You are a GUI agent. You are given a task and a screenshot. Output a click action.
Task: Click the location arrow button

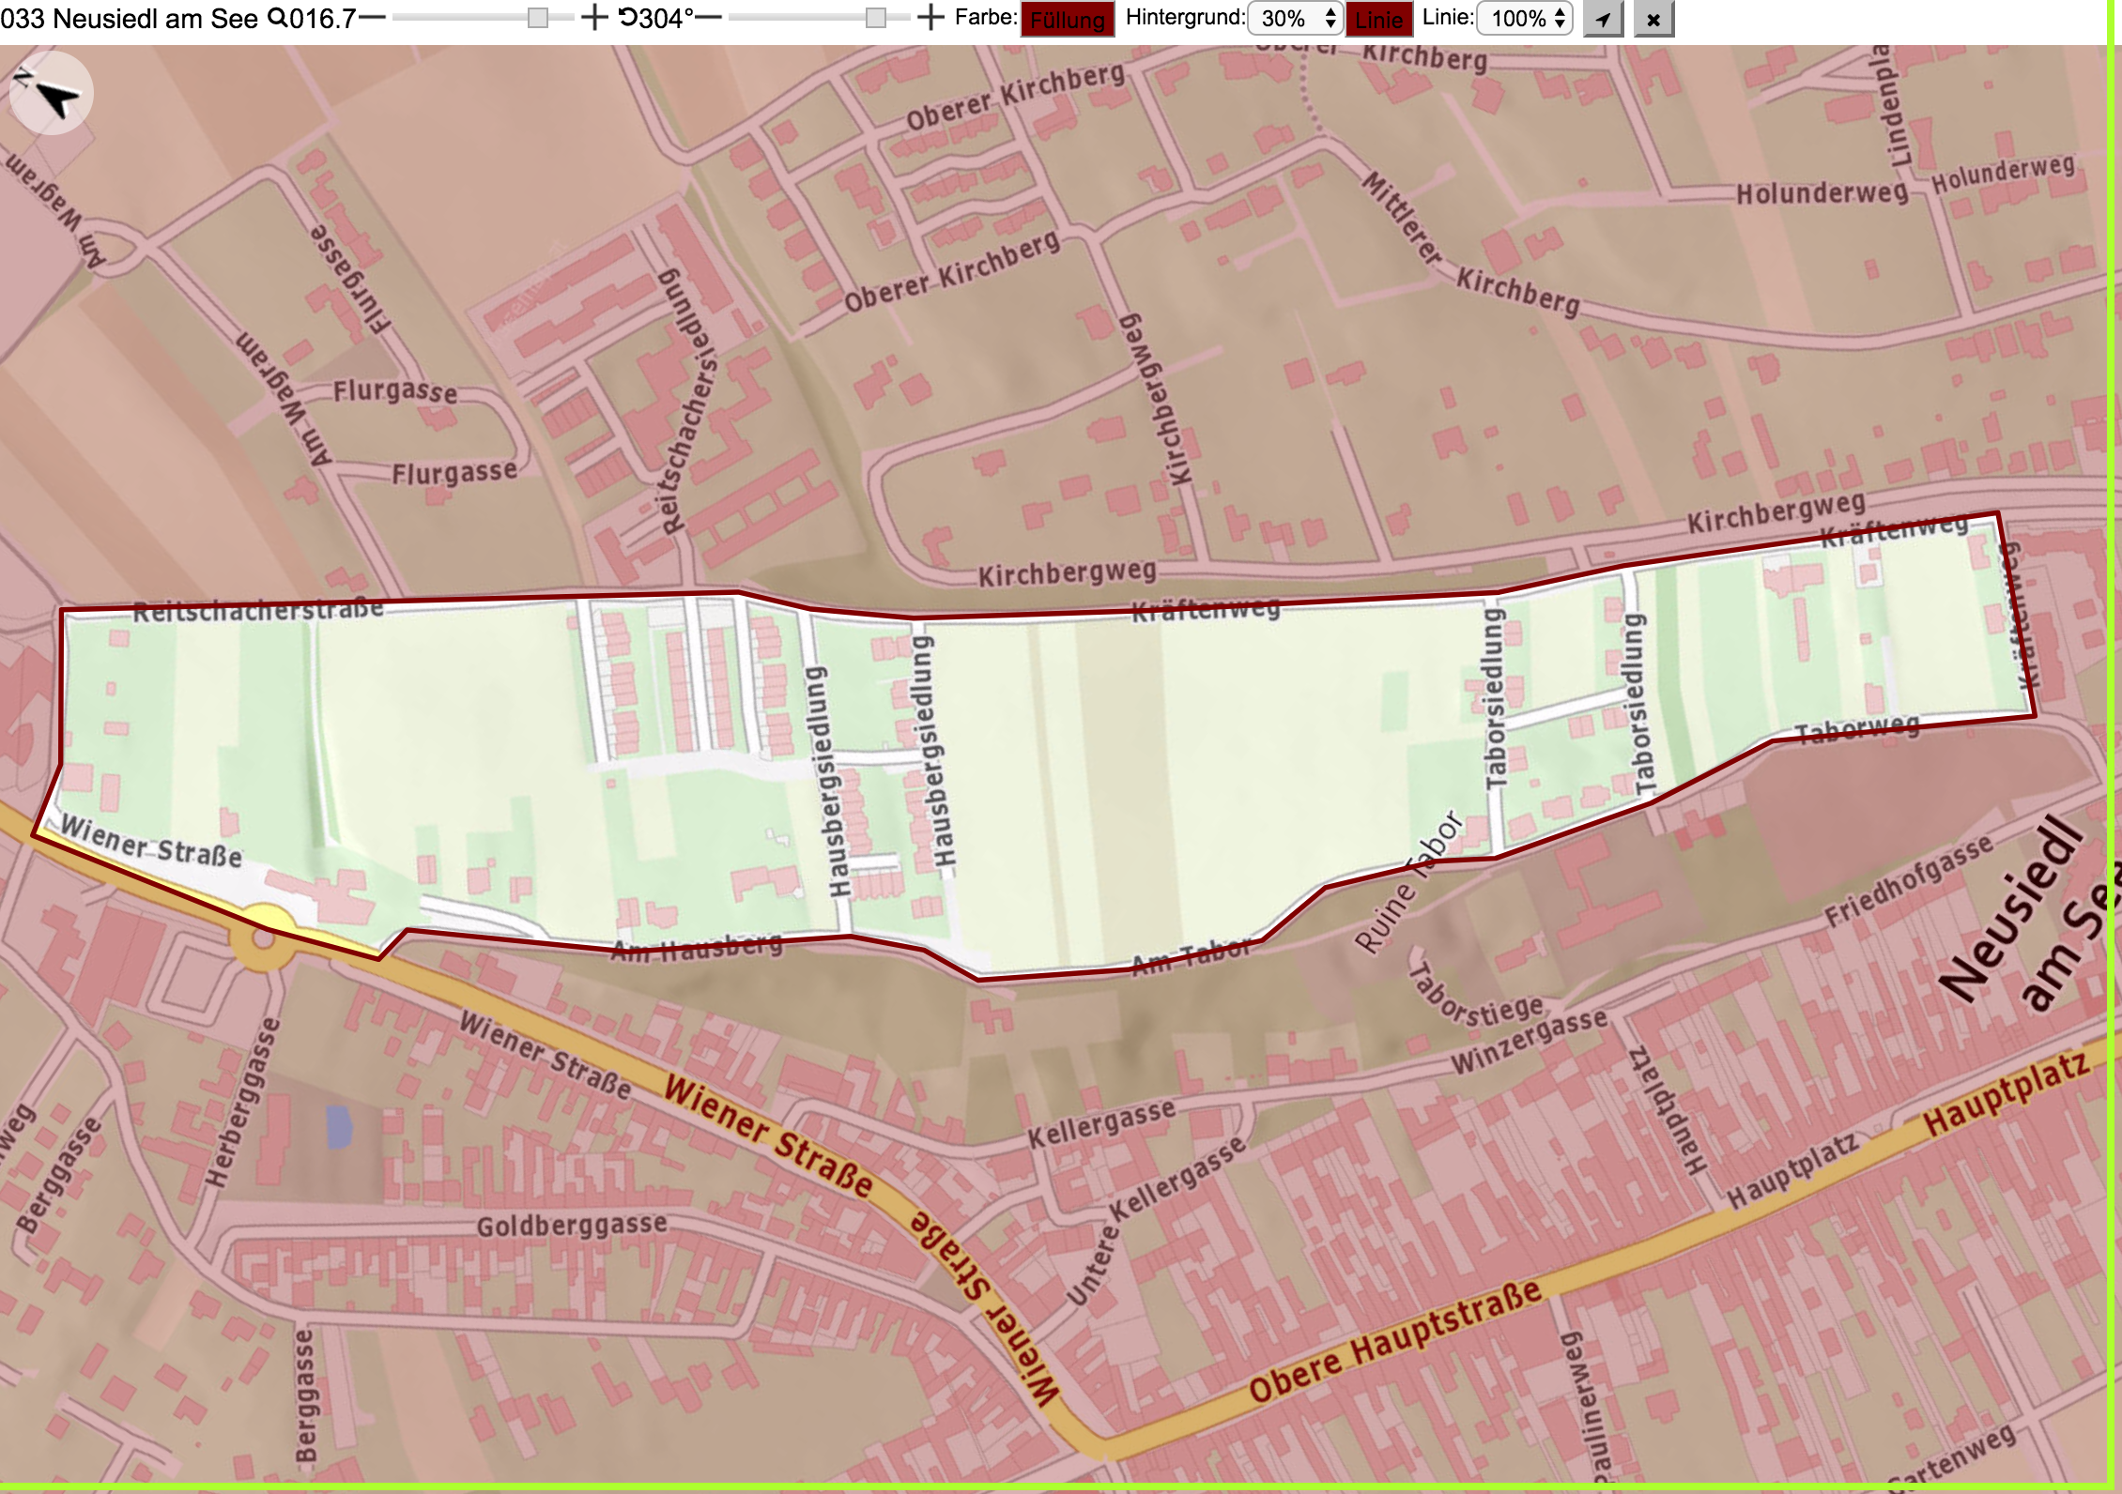click(x=1603, y=19)
